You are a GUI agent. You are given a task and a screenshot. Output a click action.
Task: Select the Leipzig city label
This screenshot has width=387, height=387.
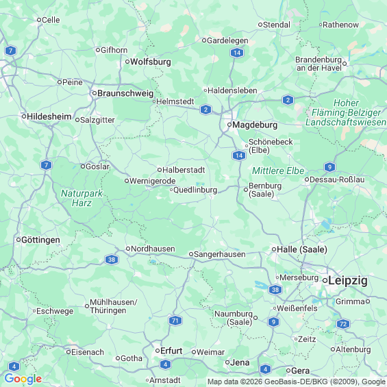pos(348,281)
